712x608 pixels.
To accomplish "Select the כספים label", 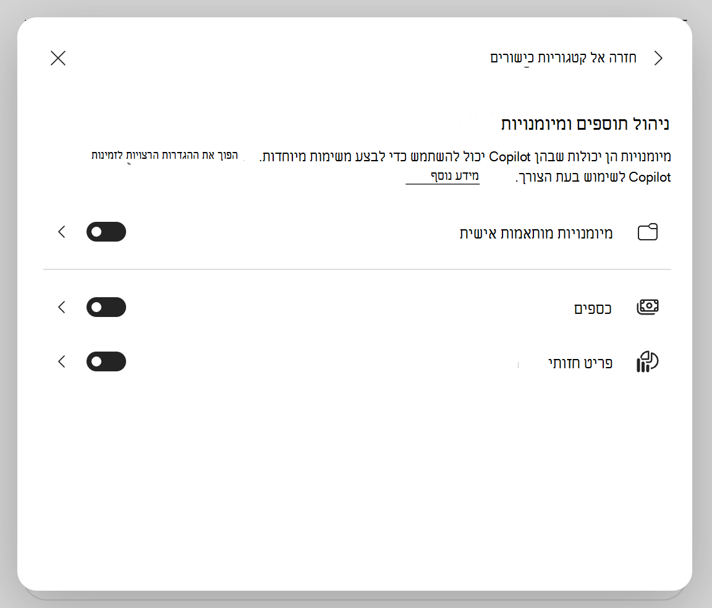I will click(x=593, y=309).
